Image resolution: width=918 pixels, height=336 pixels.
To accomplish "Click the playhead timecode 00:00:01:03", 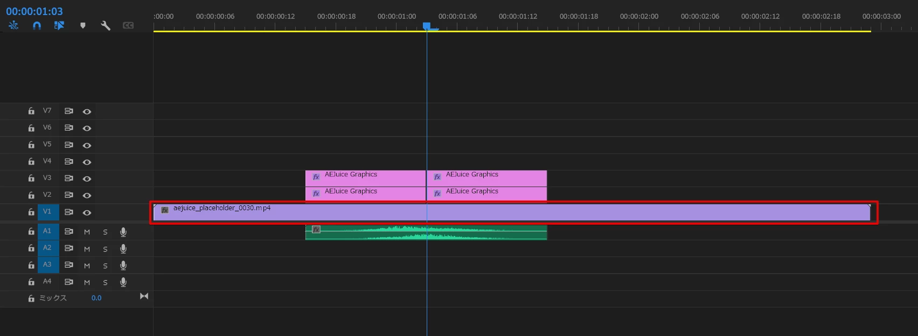I will coord(34,11).
